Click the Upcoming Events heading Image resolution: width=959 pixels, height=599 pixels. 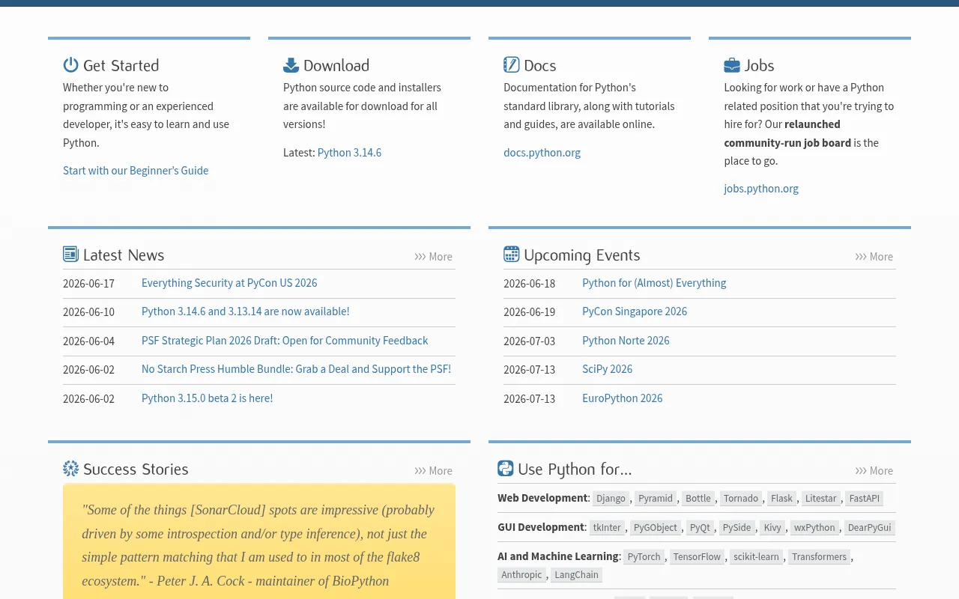pyautogui.click(x=582, y=255)
